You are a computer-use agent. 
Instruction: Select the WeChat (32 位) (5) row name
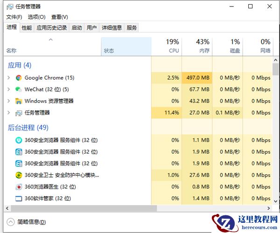(47, 89)
